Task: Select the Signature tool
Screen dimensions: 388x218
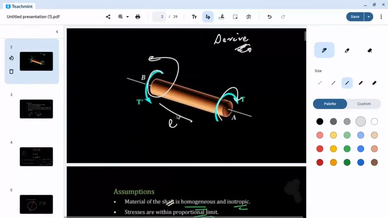Action: (221, 17)
